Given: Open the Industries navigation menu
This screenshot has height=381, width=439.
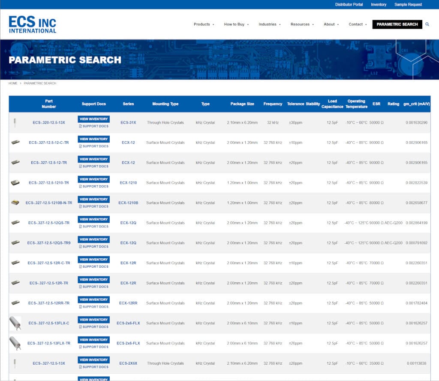Looking at the screenshot, I should pos(270,24).
